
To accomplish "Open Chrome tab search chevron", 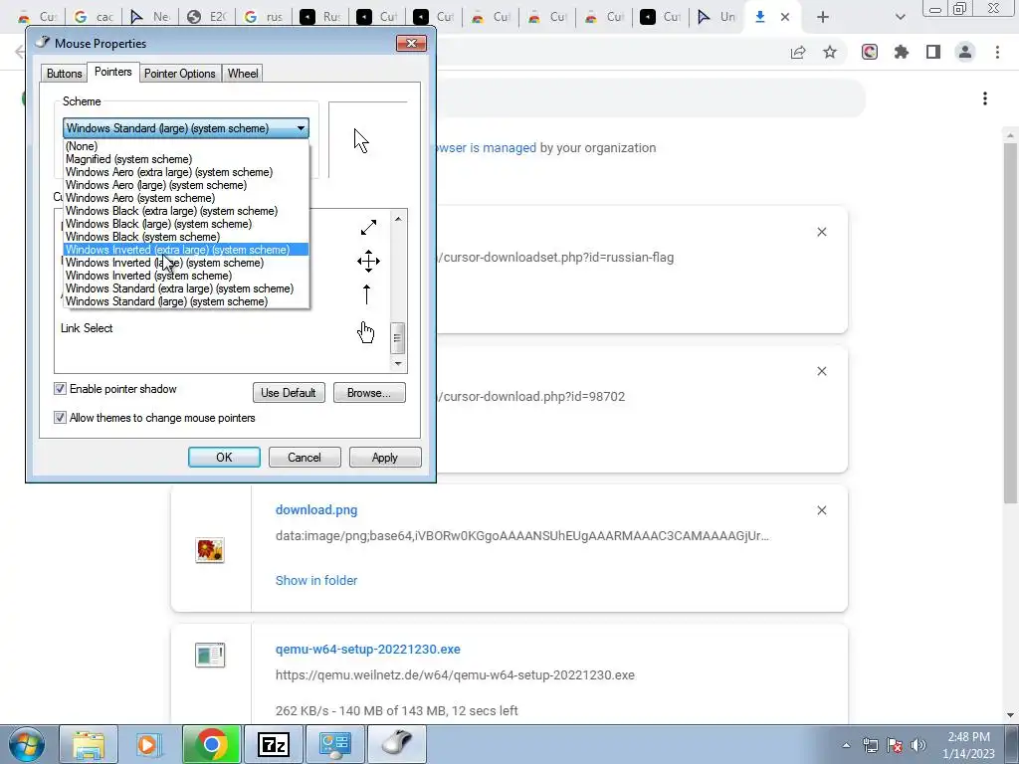I will [x=900, y=17].
